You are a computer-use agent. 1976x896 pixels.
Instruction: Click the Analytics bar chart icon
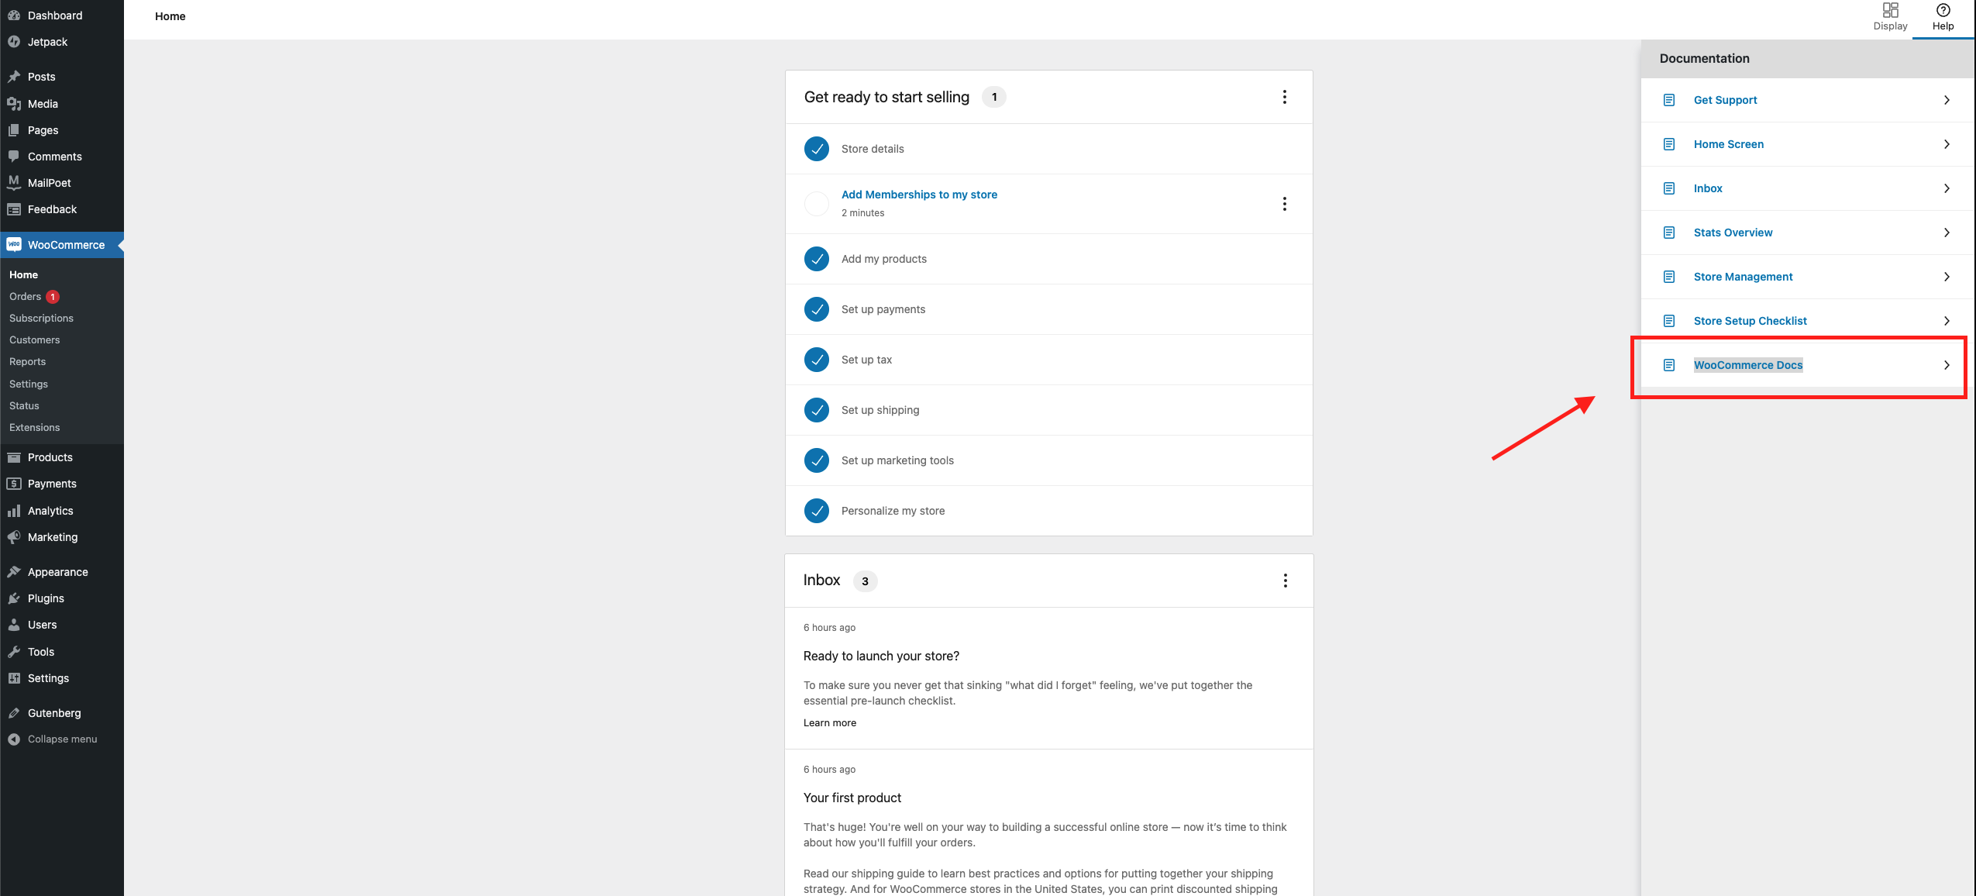click(x=14, y=511)
